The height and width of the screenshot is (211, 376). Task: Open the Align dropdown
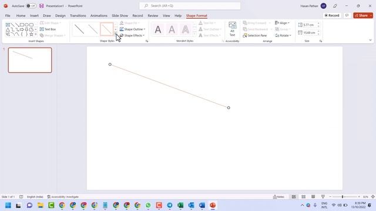(282, 23)
